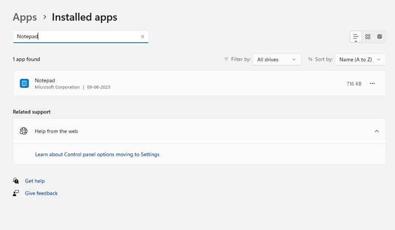Image resolution: width=395 pixels, height=230 pixels.
Task: Open the Give feedback link
Action: (41, 193)
